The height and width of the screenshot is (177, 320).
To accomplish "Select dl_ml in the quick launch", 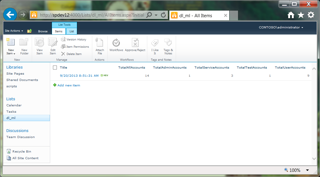I will pos(27,118).
